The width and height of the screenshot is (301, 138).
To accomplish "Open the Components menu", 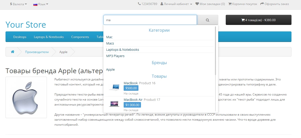I will 80,37.
